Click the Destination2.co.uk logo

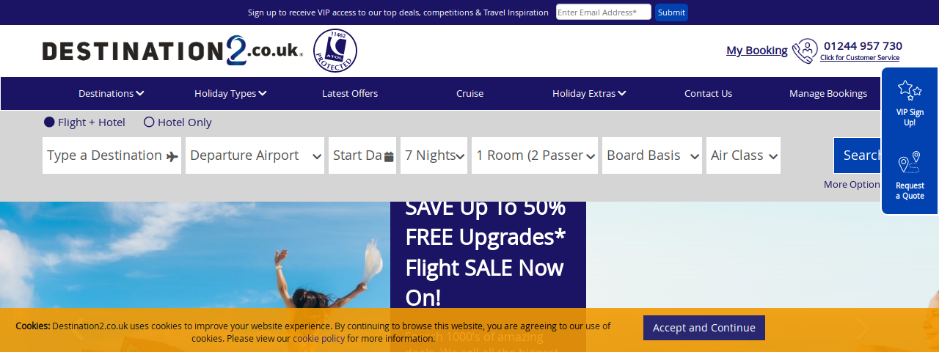point(172,51)
